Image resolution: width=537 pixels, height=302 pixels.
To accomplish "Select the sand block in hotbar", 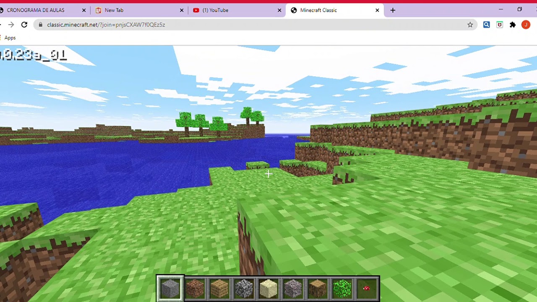I will pyautogui.click(x=268, y=289).
